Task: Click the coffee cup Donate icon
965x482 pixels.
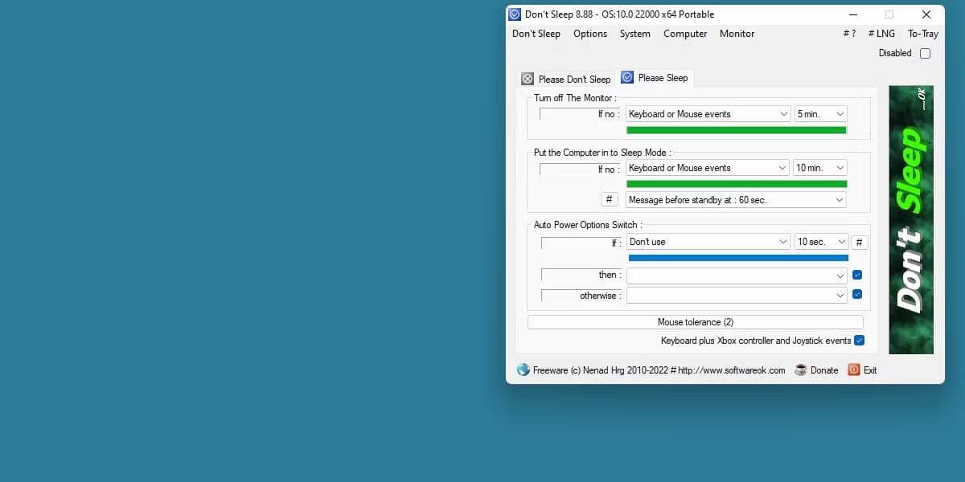Action: point(801,370)
